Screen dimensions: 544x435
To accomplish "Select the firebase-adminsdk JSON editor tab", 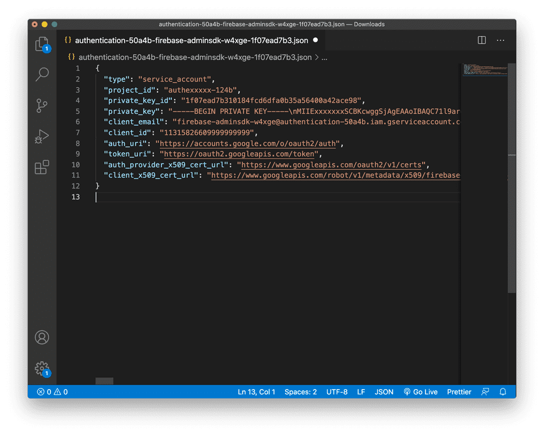I will pos(191,40).
